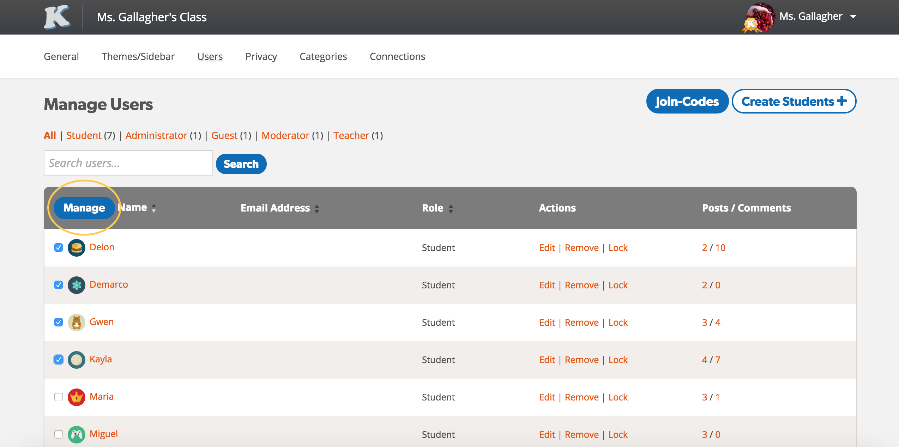Click Demarco's atom avatar icon
899x447 pixels.
76,285
